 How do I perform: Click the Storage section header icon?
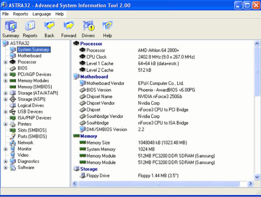tap(76, 169)
